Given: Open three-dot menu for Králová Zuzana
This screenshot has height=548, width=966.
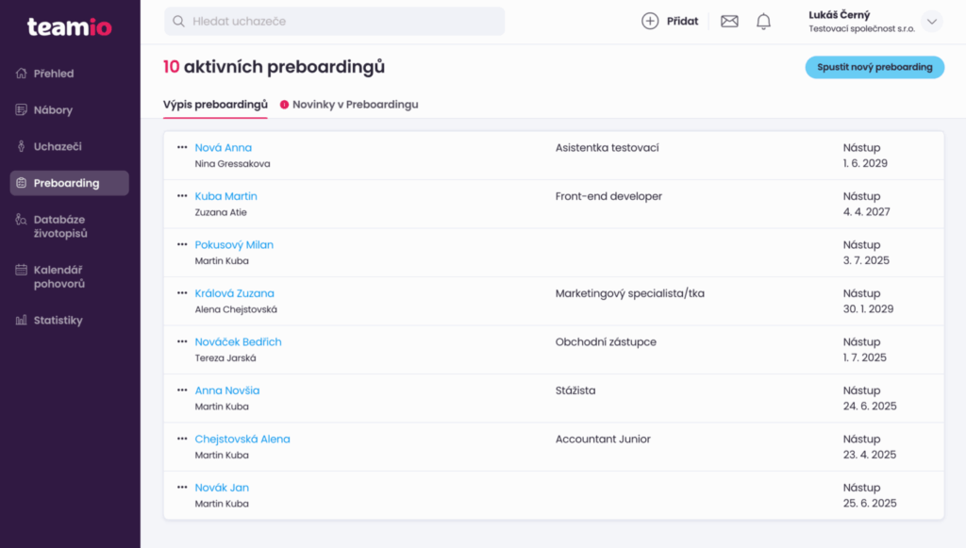Looking at the screenshot, I should [x=182, y=293].
